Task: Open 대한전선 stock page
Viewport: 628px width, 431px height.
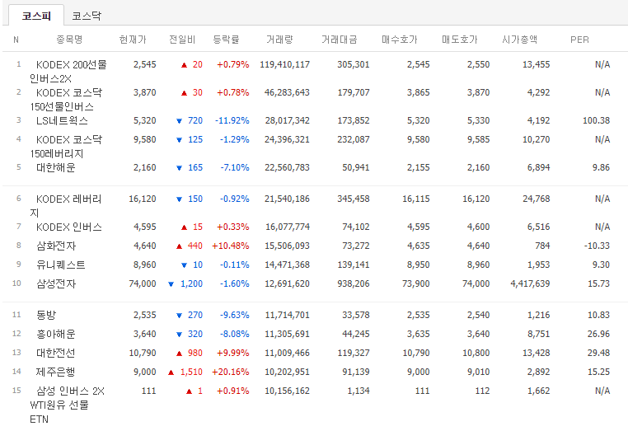Action: [x=56, y=353]
